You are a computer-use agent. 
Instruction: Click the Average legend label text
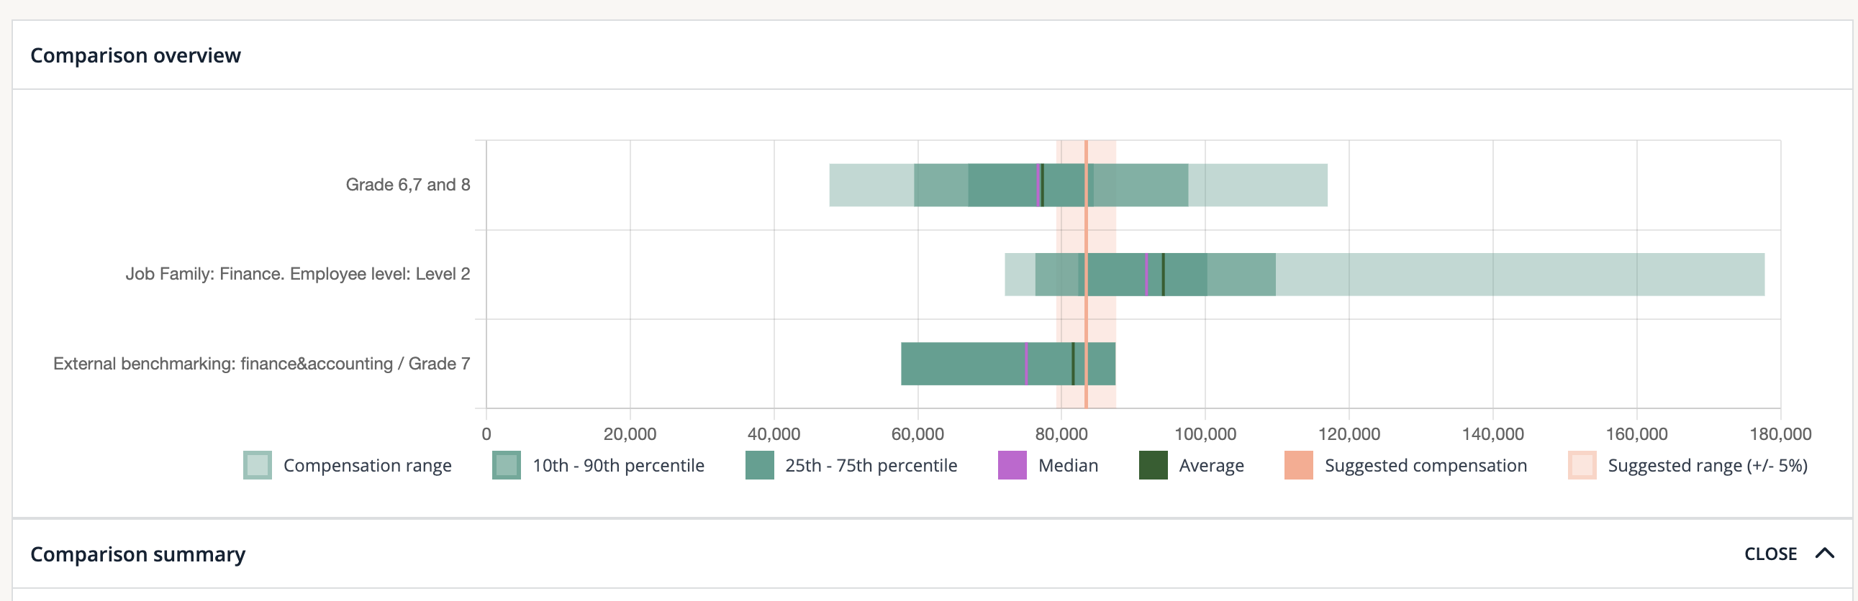(x=1211, y=466)
